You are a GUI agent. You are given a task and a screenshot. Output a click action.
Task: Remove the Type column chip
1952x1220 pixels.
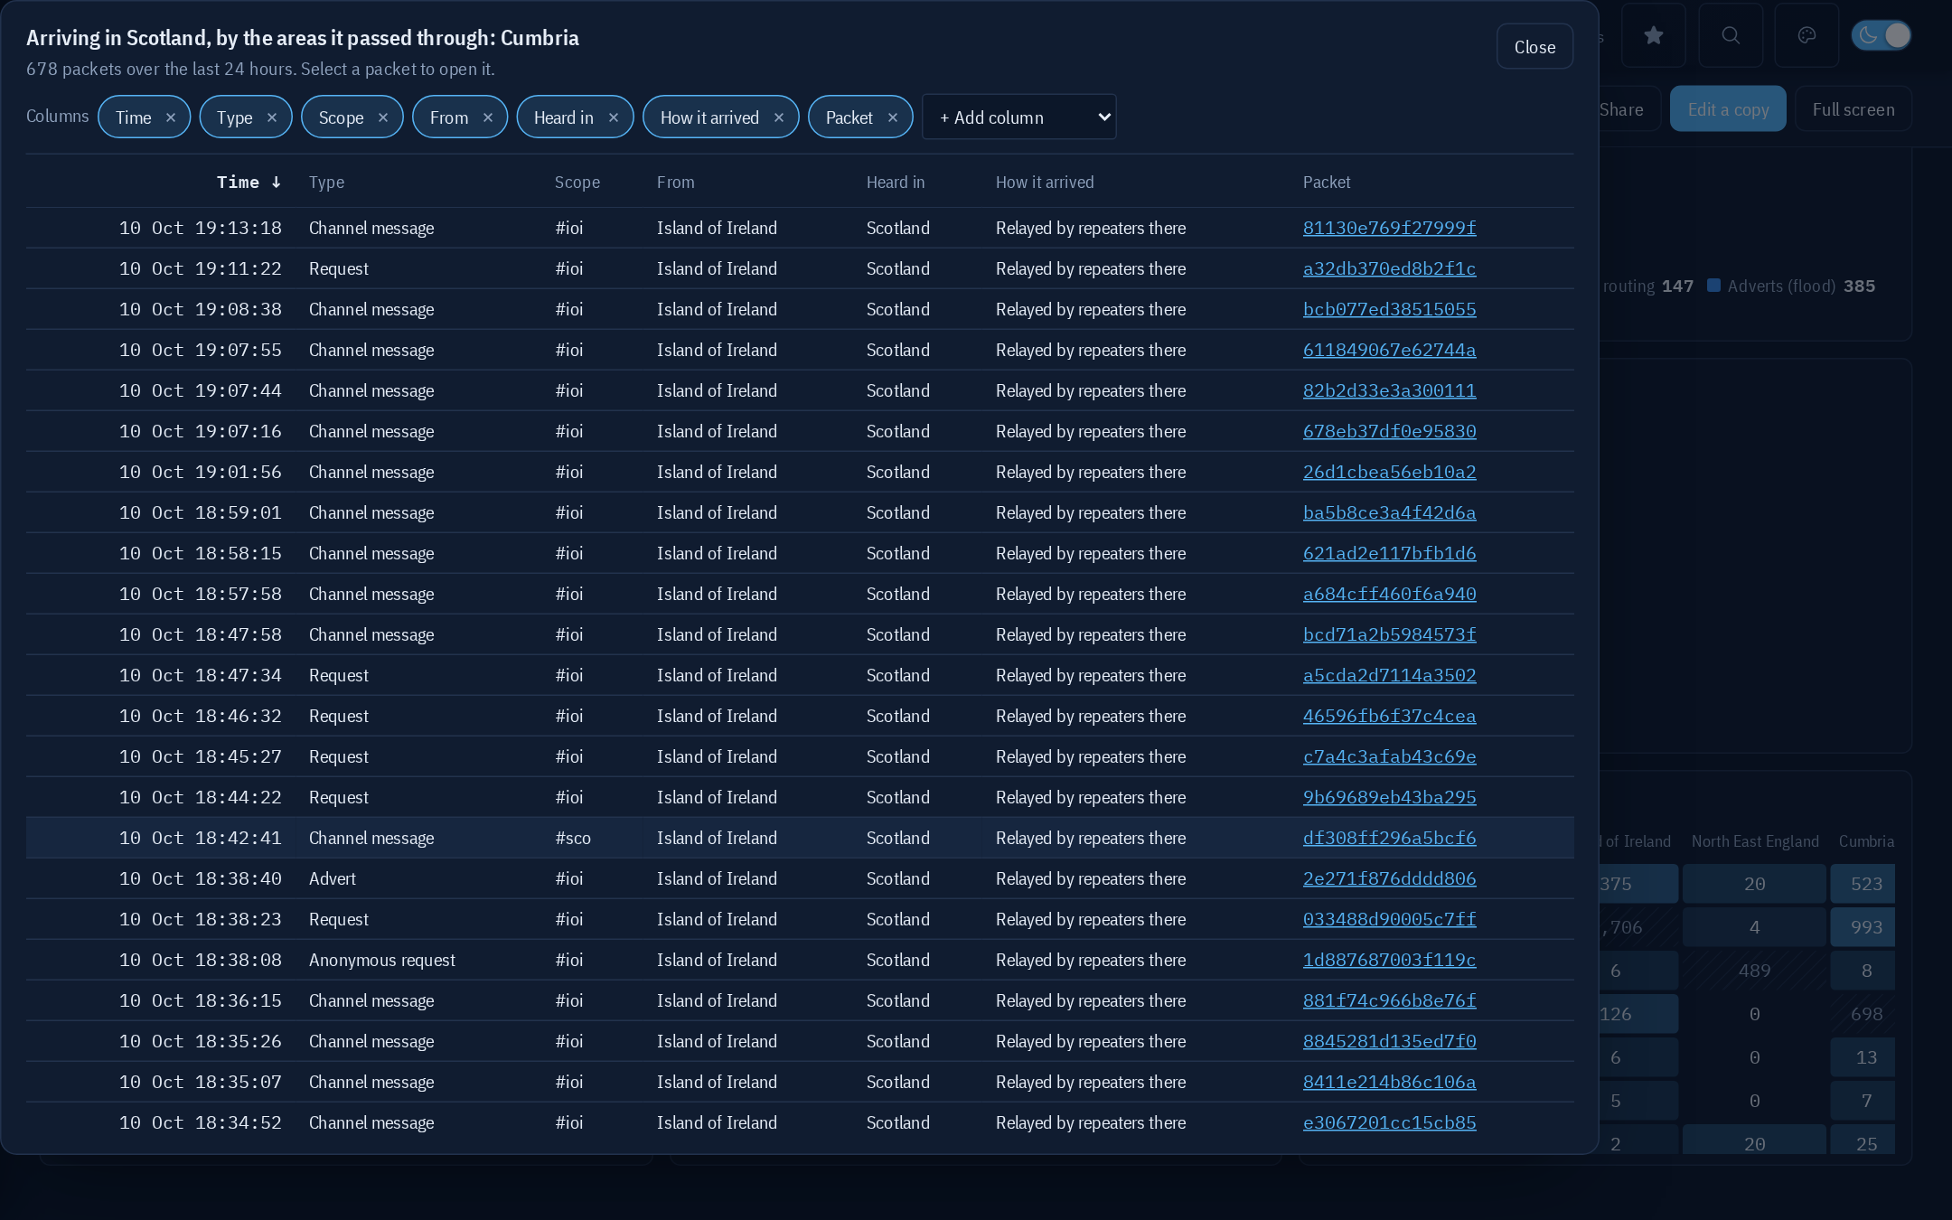272,117
